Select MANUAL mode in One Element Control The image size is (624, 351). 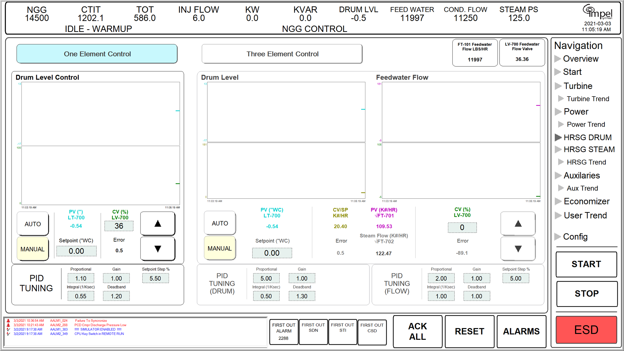[33, 249]
